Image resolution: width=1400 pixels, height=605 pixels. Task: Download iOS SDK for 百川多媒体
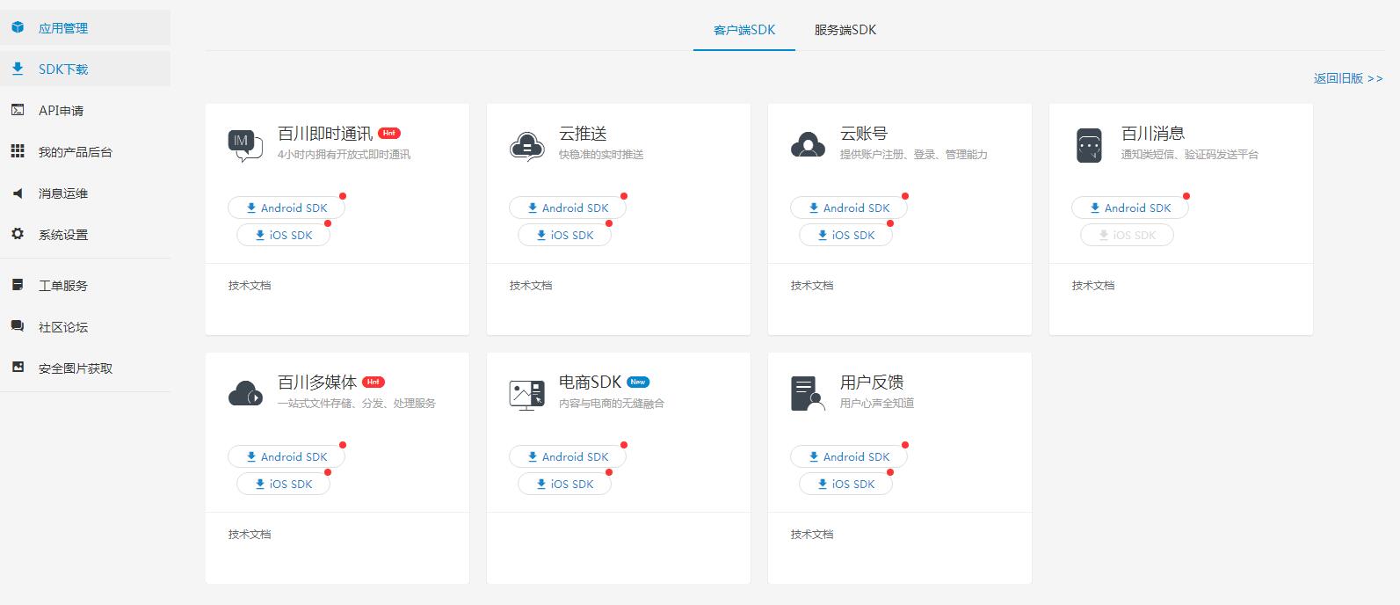tap(283, 484)
